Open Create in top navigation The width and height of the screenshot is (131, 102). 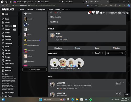(x=50, y=10)
